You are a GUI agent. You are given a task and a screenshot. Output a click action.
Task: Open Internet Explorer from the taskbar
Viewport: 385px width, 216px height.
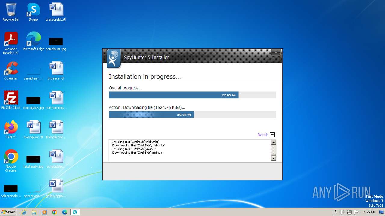click(24, 212)
